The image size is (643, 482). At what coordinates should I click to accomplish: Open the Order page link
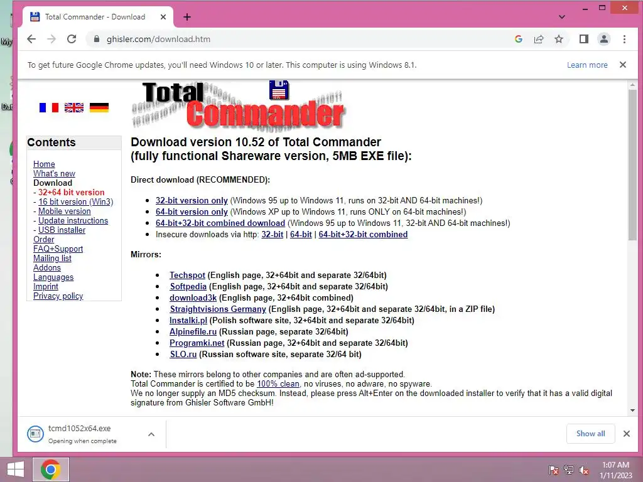[x=43, y=239]
